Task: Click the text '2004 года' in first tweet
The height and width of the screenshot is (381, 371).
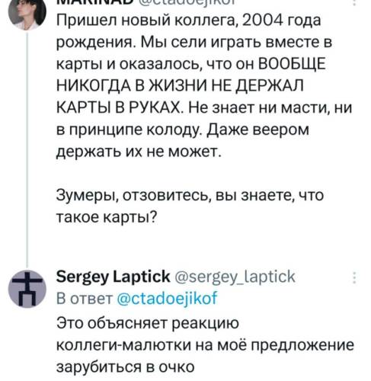Action: pos(281,20)
